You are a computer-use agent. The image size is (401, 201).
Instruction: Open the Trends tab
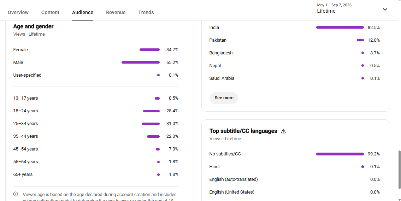(x=146, y=12)
